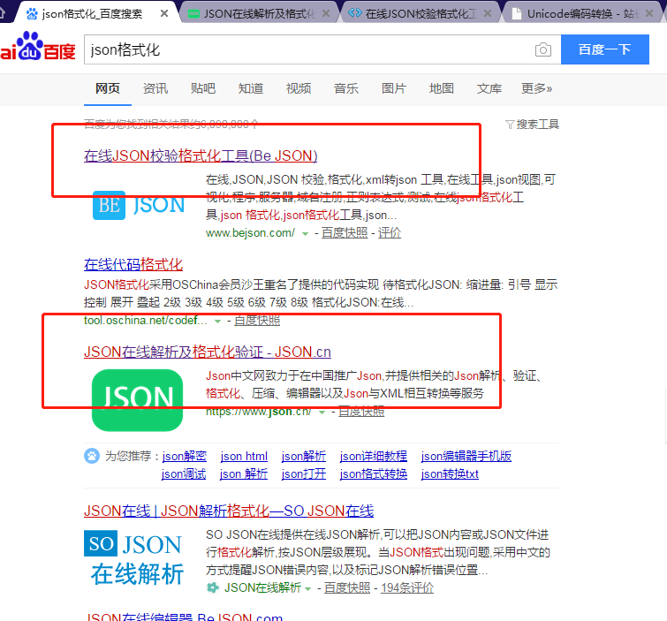
Task: Click the green JSON.cn logo thumbnail
Action: [138, 400]
